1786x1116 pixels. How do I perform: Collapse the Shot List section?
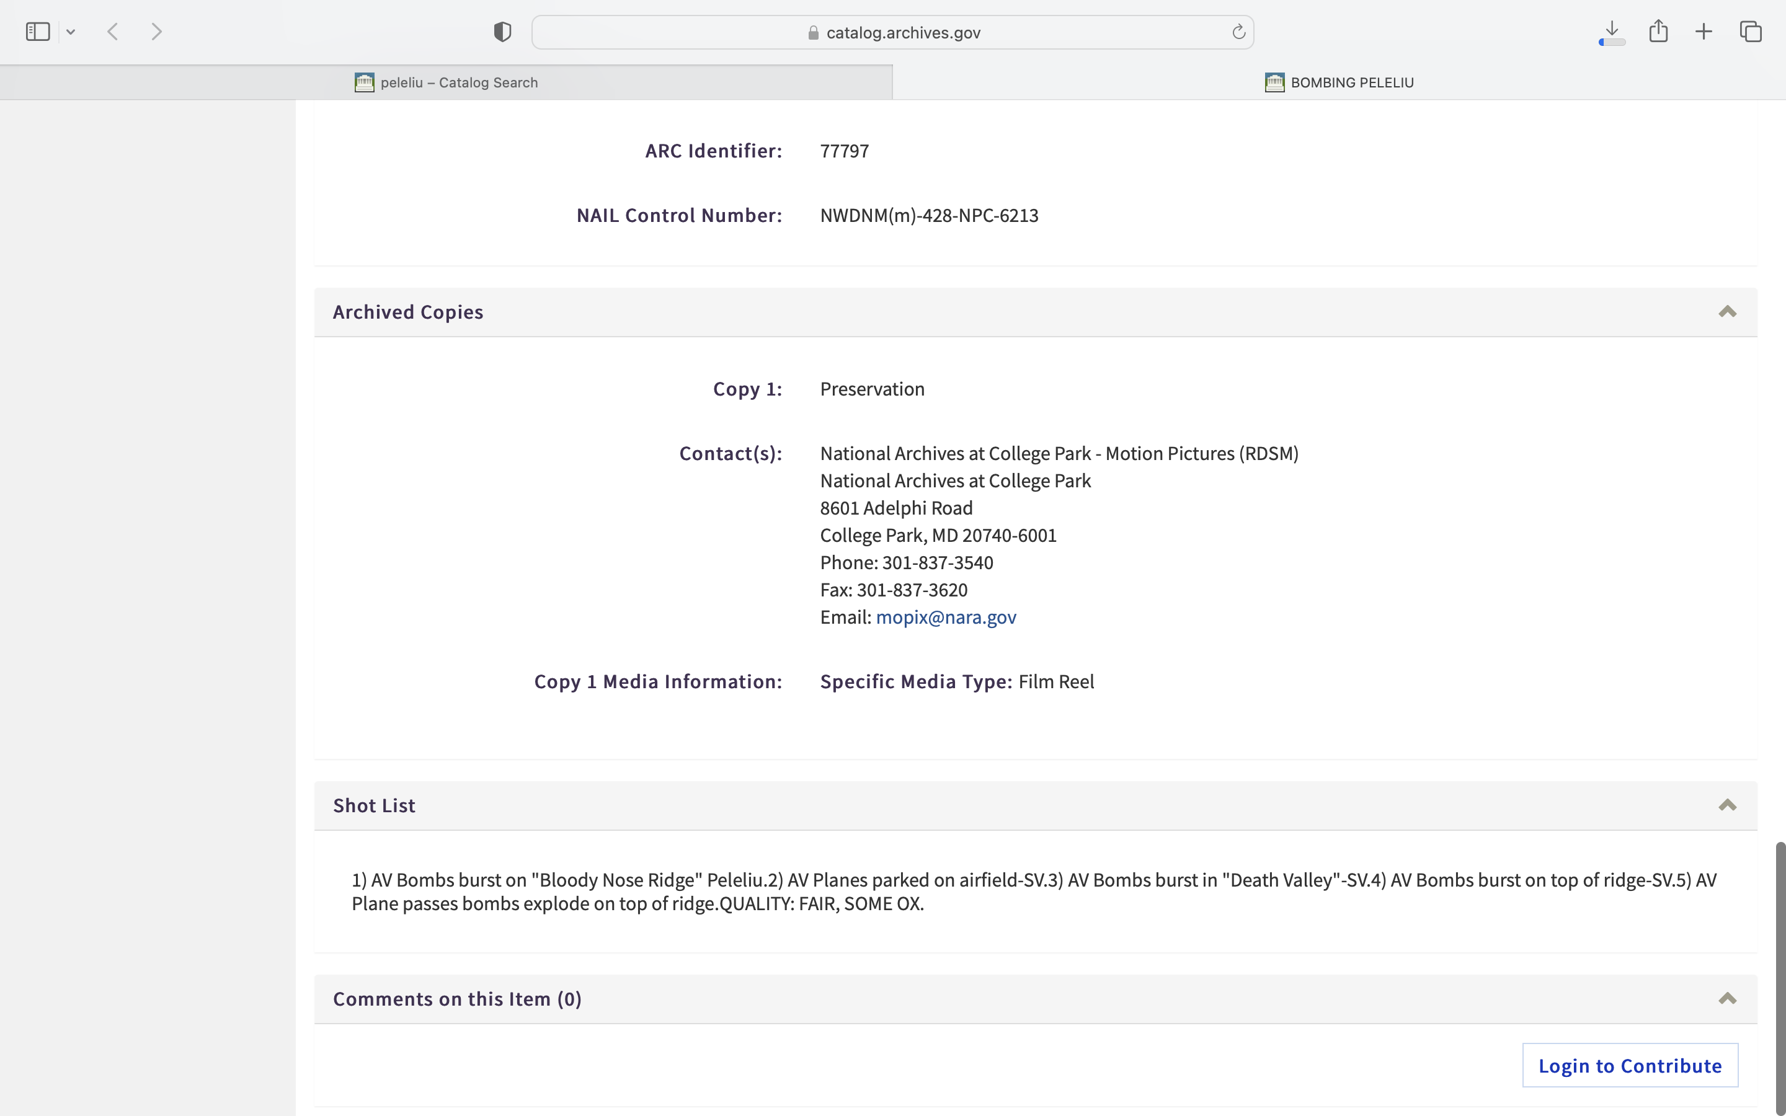pos(1727,805)
